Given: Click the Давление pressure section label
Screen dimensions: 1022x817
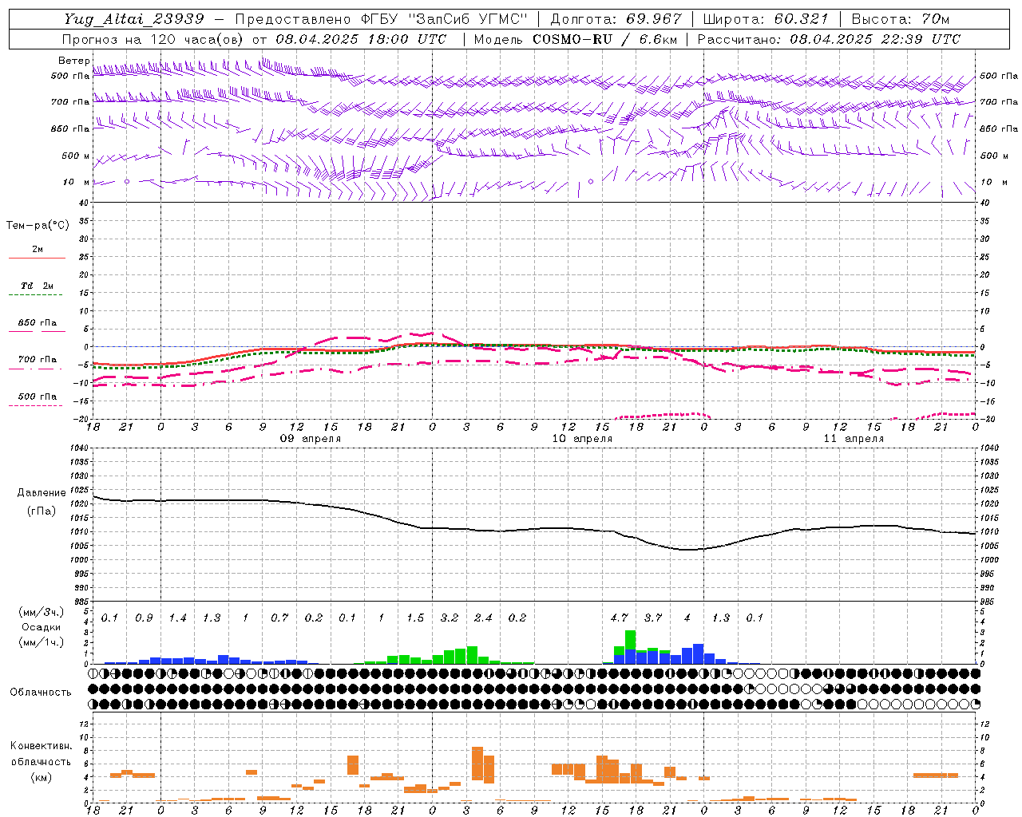Looking at the screenshot, I should (42, 493).
